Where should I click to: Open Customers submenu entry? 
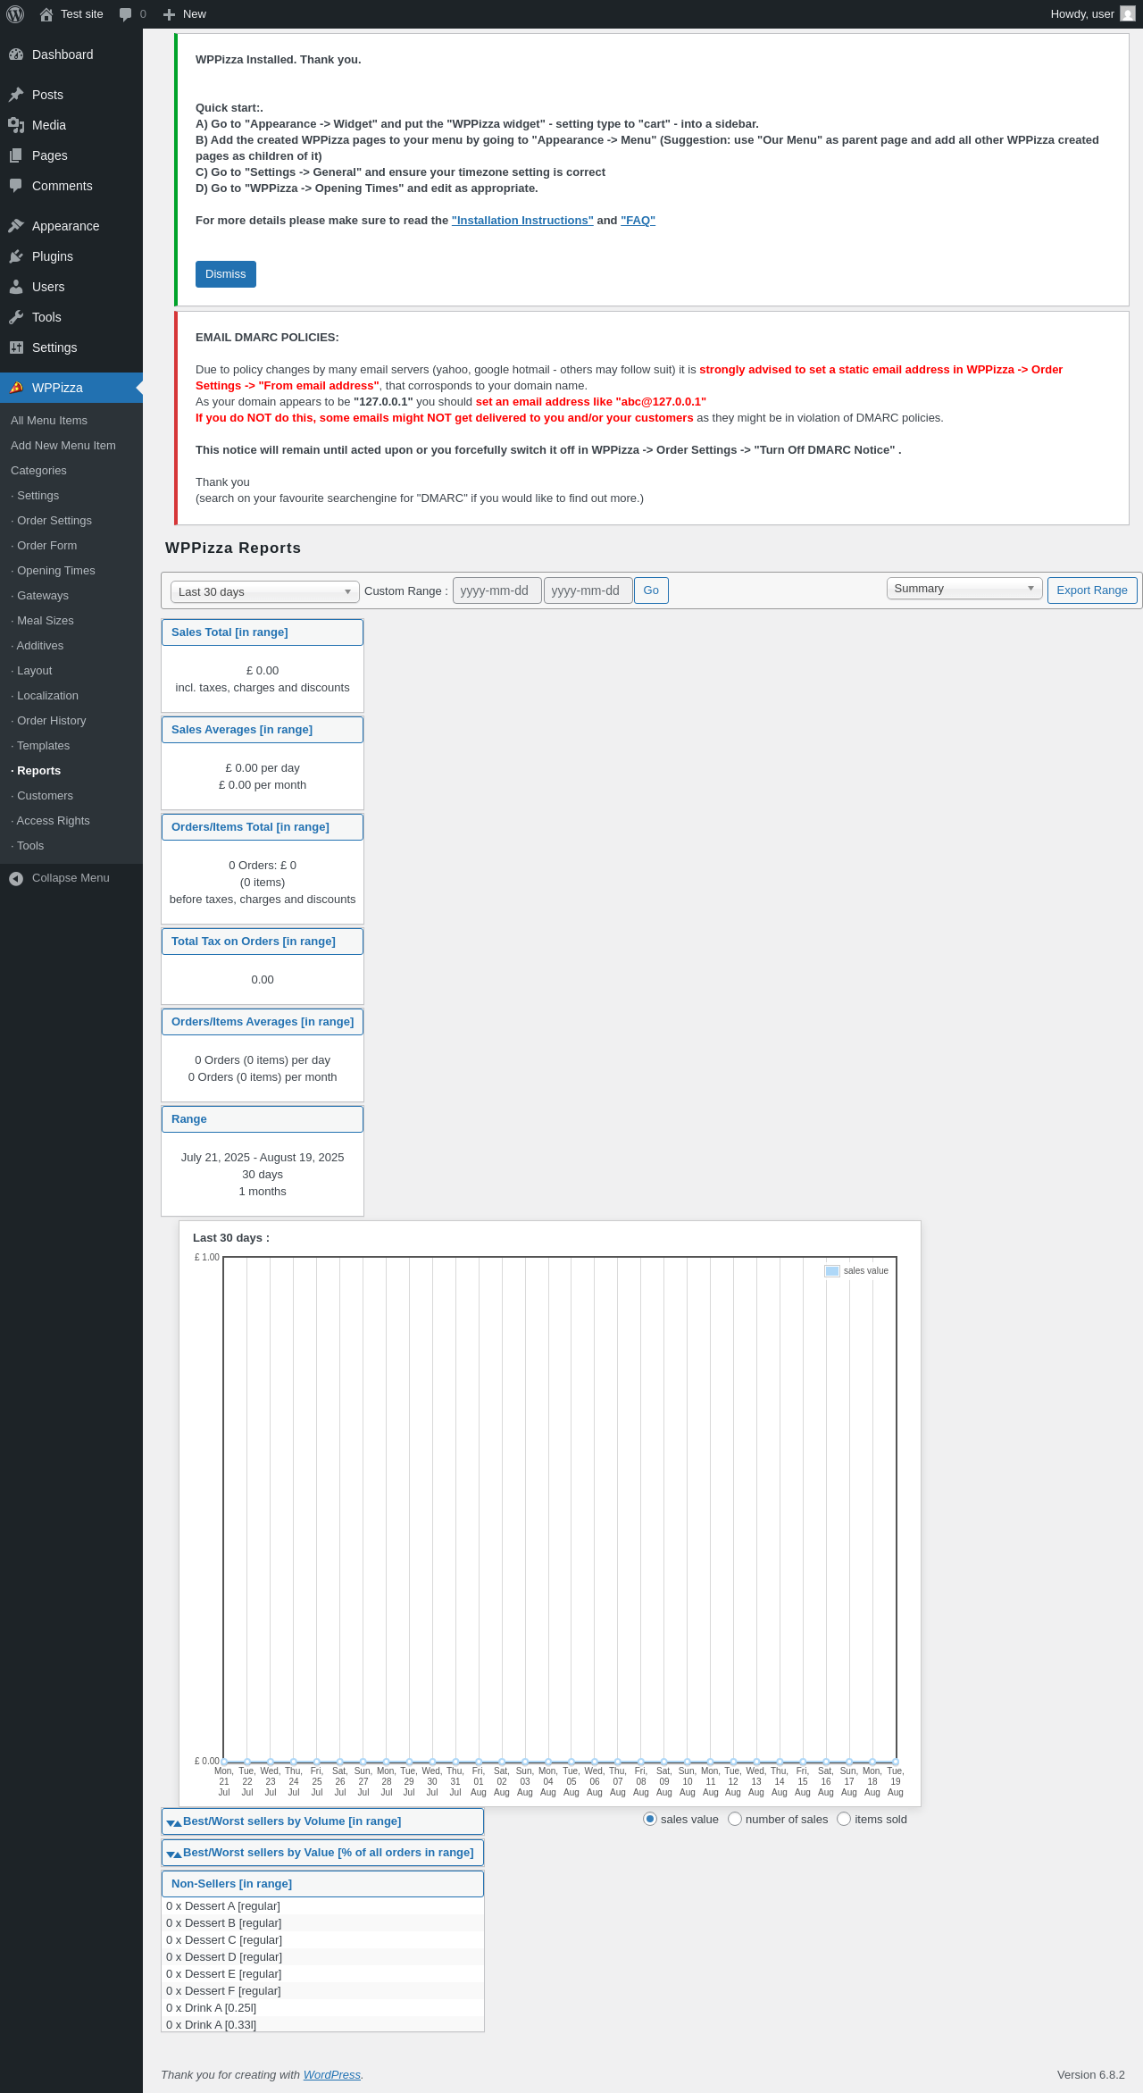pos(42,796)
